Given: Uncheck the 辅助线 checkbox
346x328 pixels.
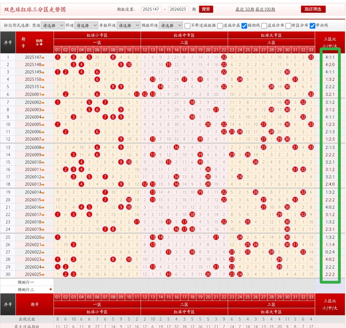Looking at the screenshot, I should click(x=244, y=26).
